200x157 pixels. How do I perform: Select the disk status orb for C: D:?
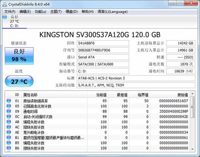tap(5, 17)
